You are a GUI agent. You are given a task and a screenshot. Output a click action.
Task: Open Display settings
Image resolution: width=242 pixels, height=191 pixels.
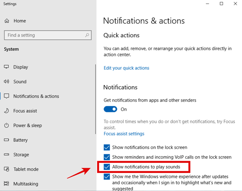click(21, 67)
